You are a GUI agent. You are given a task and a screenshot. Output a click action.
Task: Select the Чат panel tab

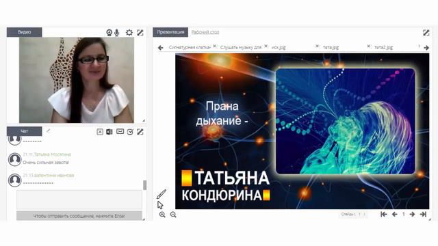click(x=25, y=131)
